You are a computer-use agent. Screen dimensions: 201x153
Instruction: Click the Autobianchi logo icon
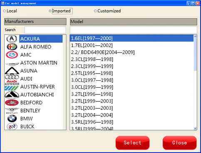12,95
